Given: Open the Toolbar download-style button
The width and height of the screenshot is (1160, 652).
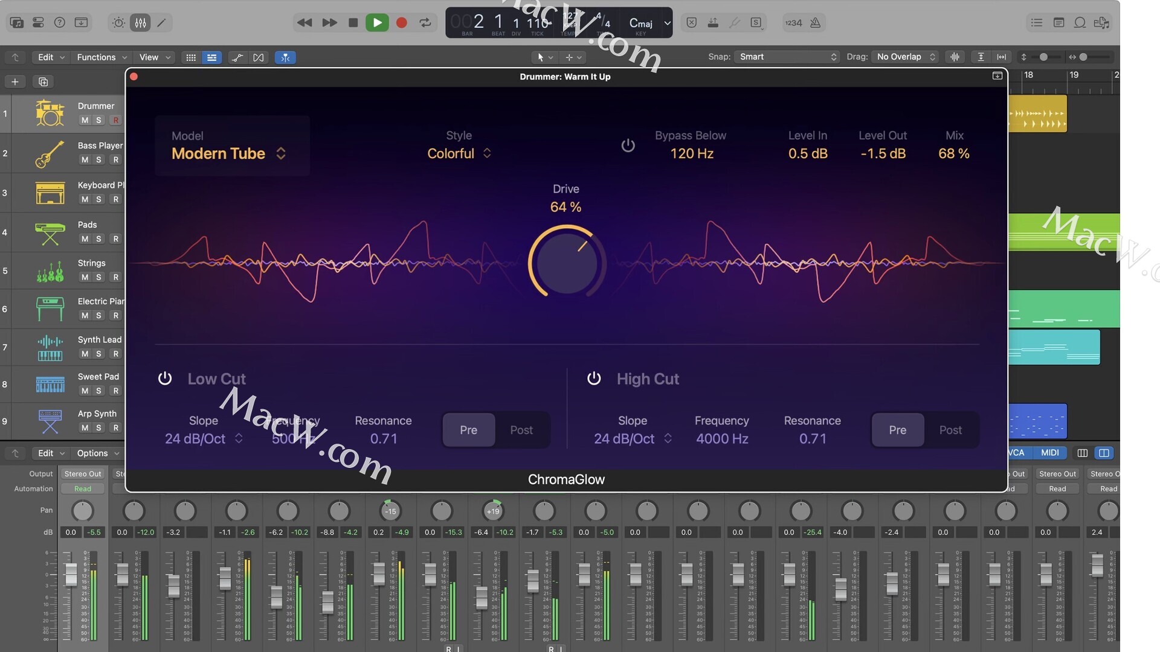Looking at the screenshot, I should pos(81,22).
